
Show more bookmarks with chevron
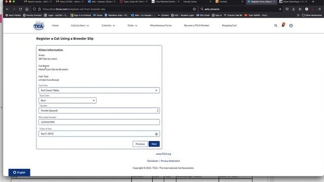[298, 15]
